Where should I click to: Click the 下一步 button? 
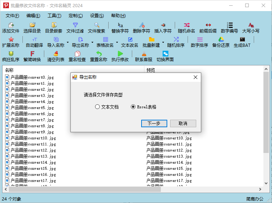(x=154, y=124)
